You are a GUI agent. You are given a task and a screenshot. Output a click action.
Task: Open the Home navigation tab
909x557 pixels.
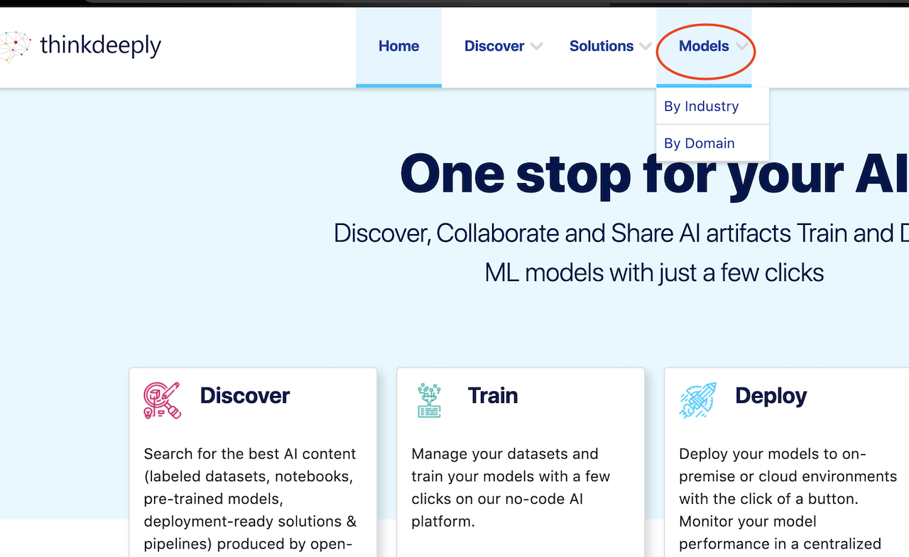(x=398, y=46)
